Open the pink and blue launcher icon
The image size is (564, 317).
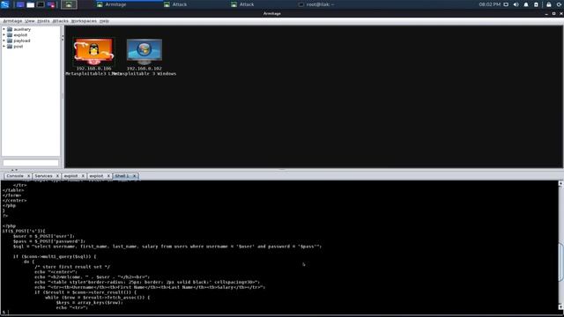(51, 4)
